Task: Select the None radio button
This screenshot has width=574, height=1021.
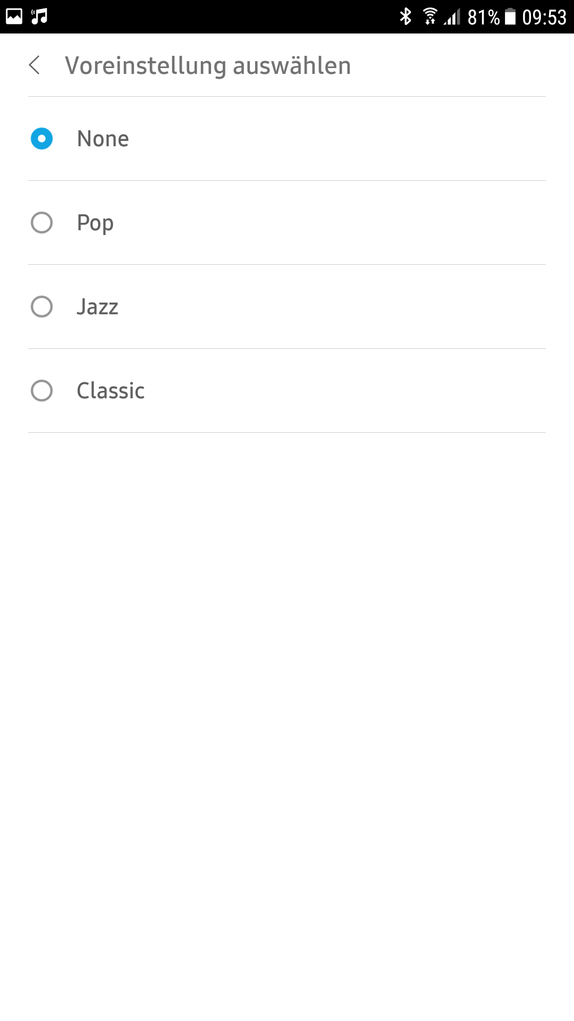Action: (x=41, y=139)
